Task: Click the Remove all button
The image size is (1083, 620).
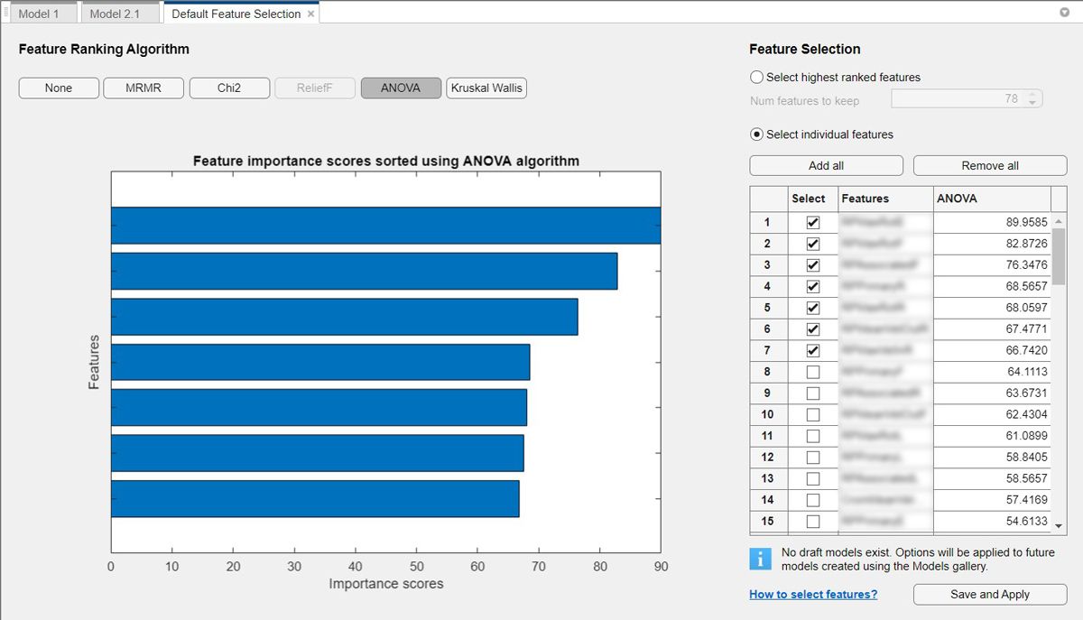Action: [x=989, y=165]
